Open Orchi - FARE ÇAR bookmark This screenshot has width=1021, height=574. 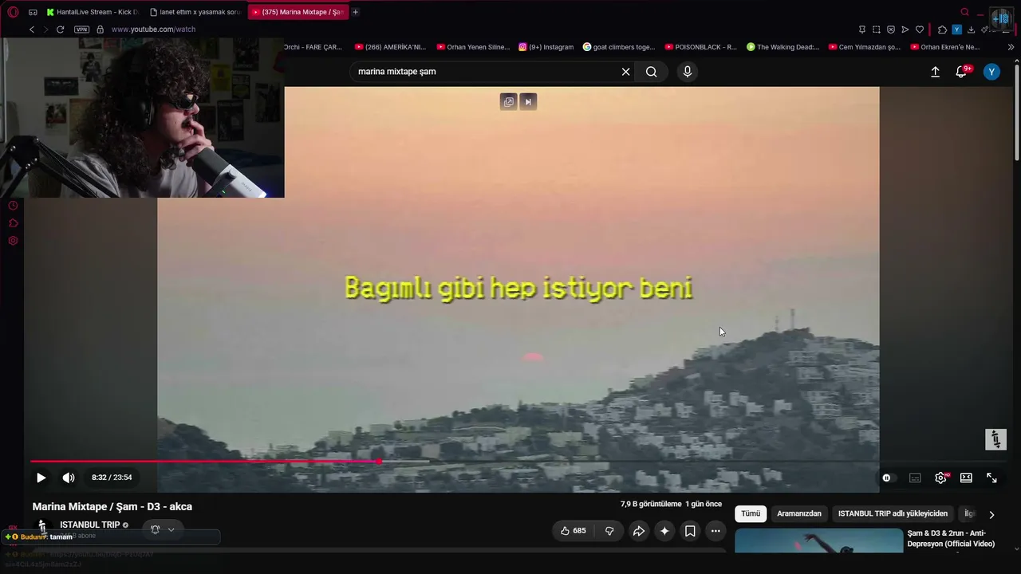pos(313,47)
